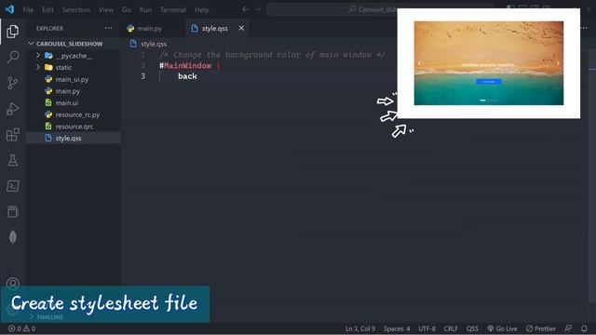
Task: Open the Run menu
Action: pos(145,10)
